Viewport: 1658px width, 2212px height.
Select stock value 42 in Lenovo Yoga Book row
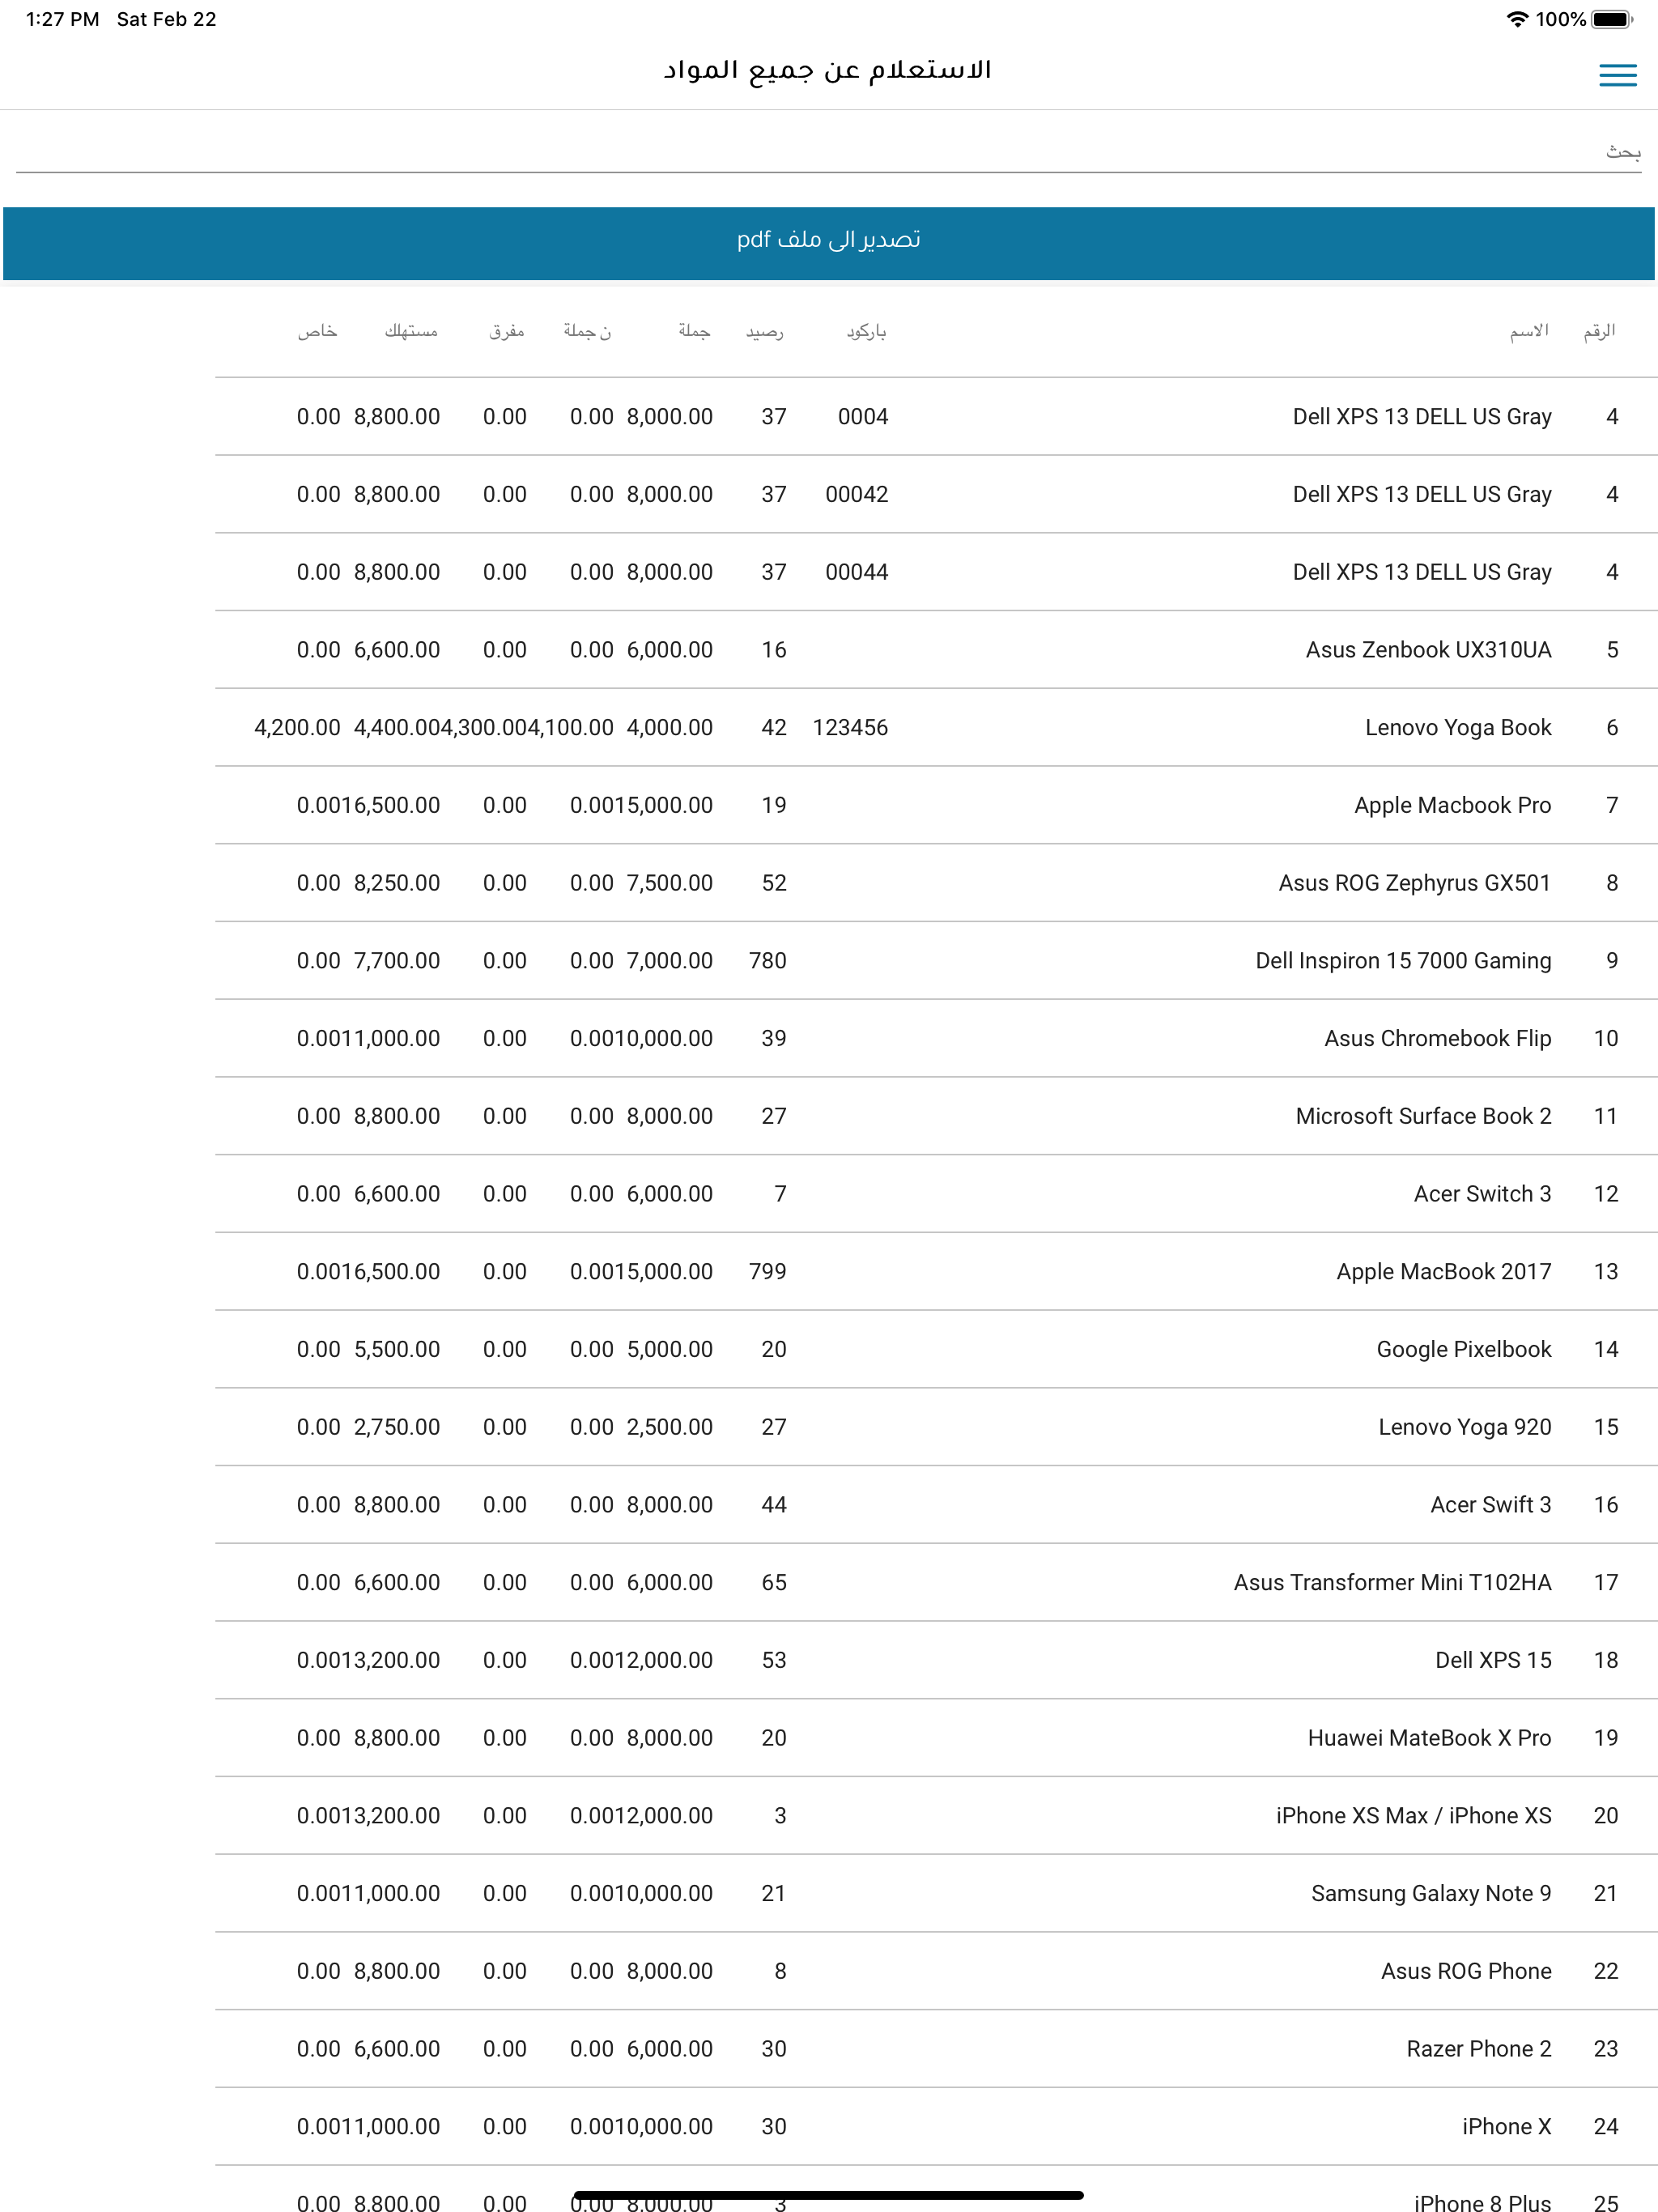[774, 728]
